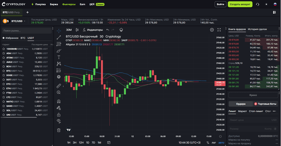Collapse the chart legend arrow
The width and height of the screenshot is (281, 146).
[63, 86]
